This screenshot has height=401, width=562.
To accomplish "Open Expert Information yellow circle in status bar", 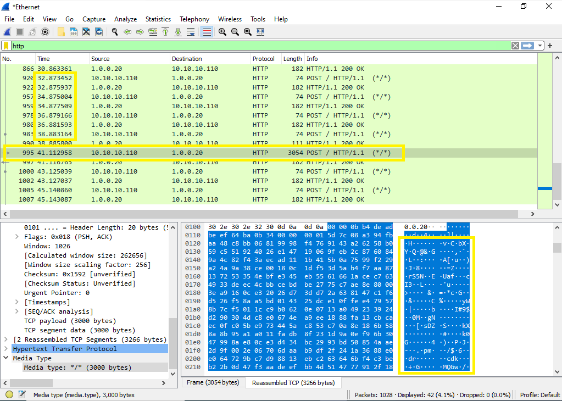I will click(x=9, y=394).
